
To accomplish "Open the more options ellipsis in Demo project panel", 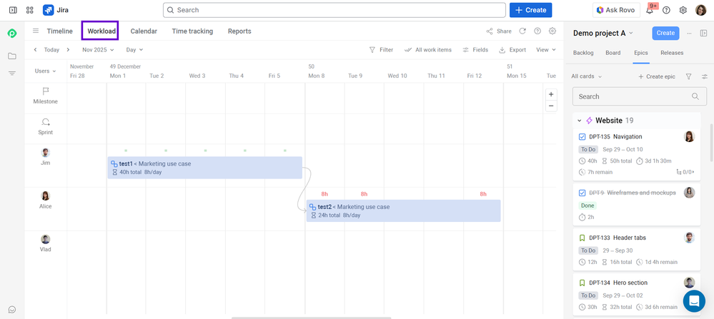I will point(689,33).
